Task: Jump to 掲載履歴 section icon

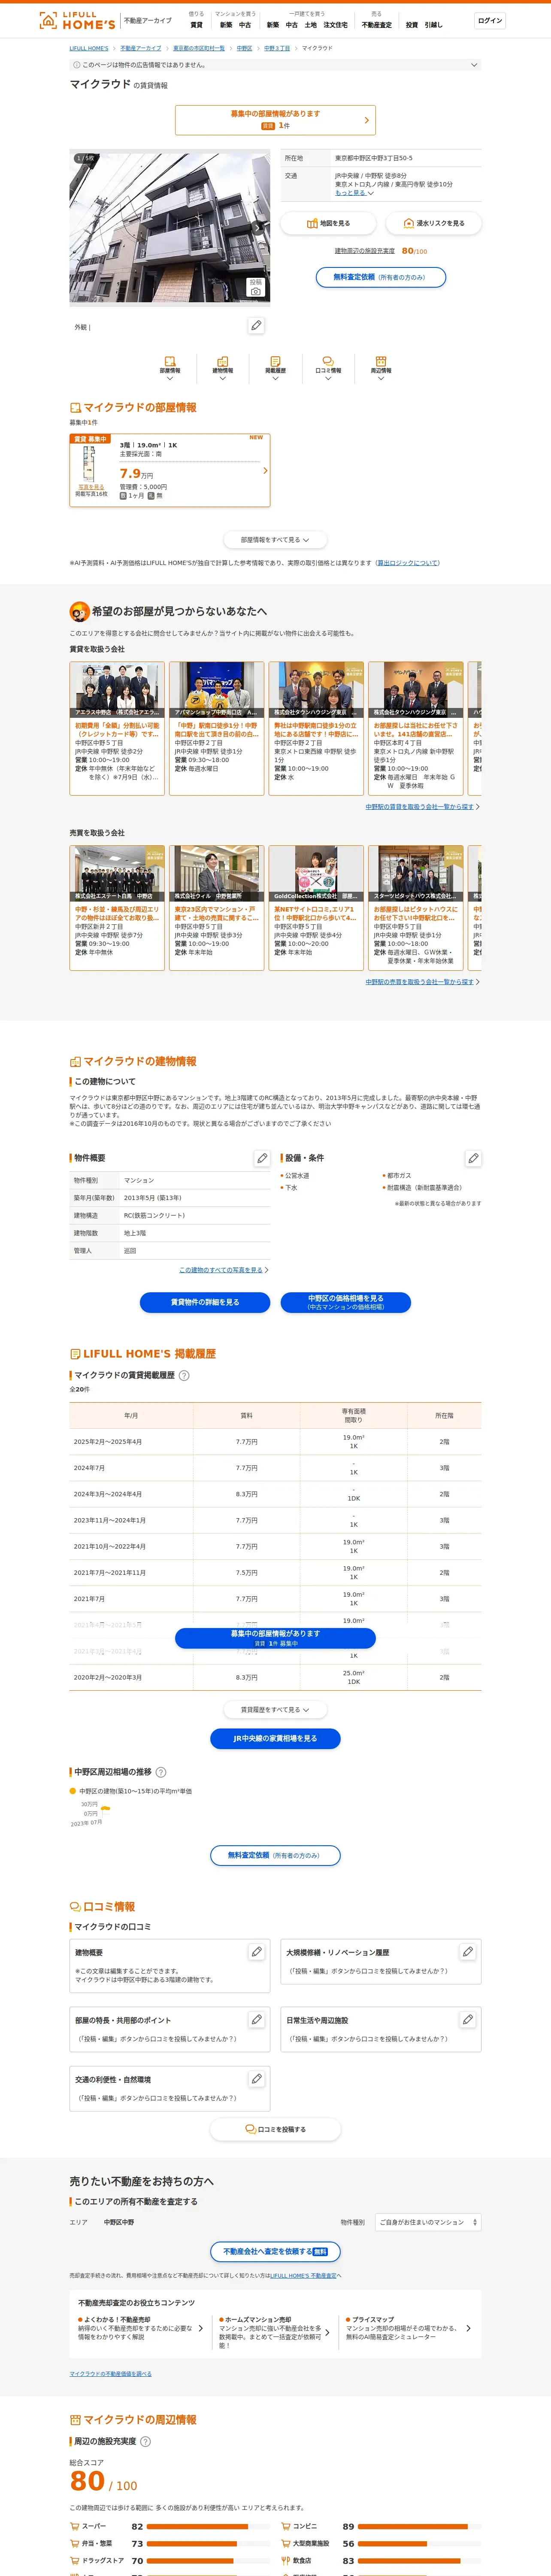Action: [x=275, y=367]
